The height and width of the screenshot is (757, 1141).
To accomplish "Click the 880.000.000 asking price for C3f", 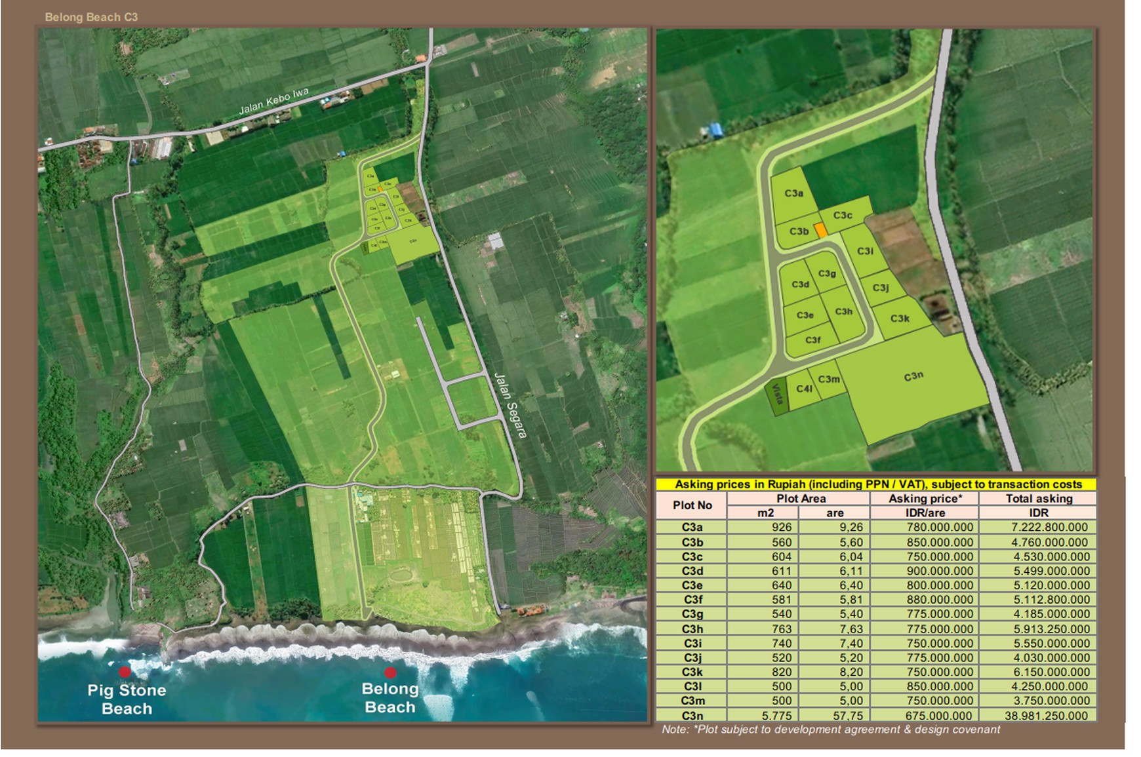I will tap(939, 600).
